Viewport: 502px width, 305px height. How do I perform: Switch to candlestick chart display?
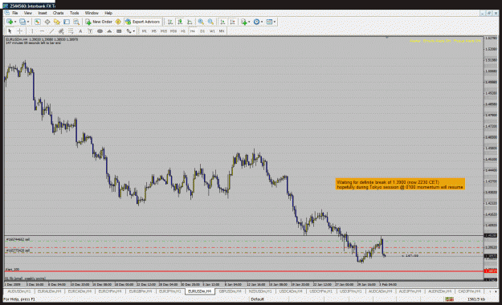tap(180, 22)
